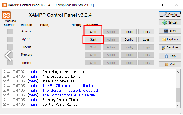This screenshot has width=183, height=115.
Task: Click the 'Service' column header
Action: coord(10,25)
